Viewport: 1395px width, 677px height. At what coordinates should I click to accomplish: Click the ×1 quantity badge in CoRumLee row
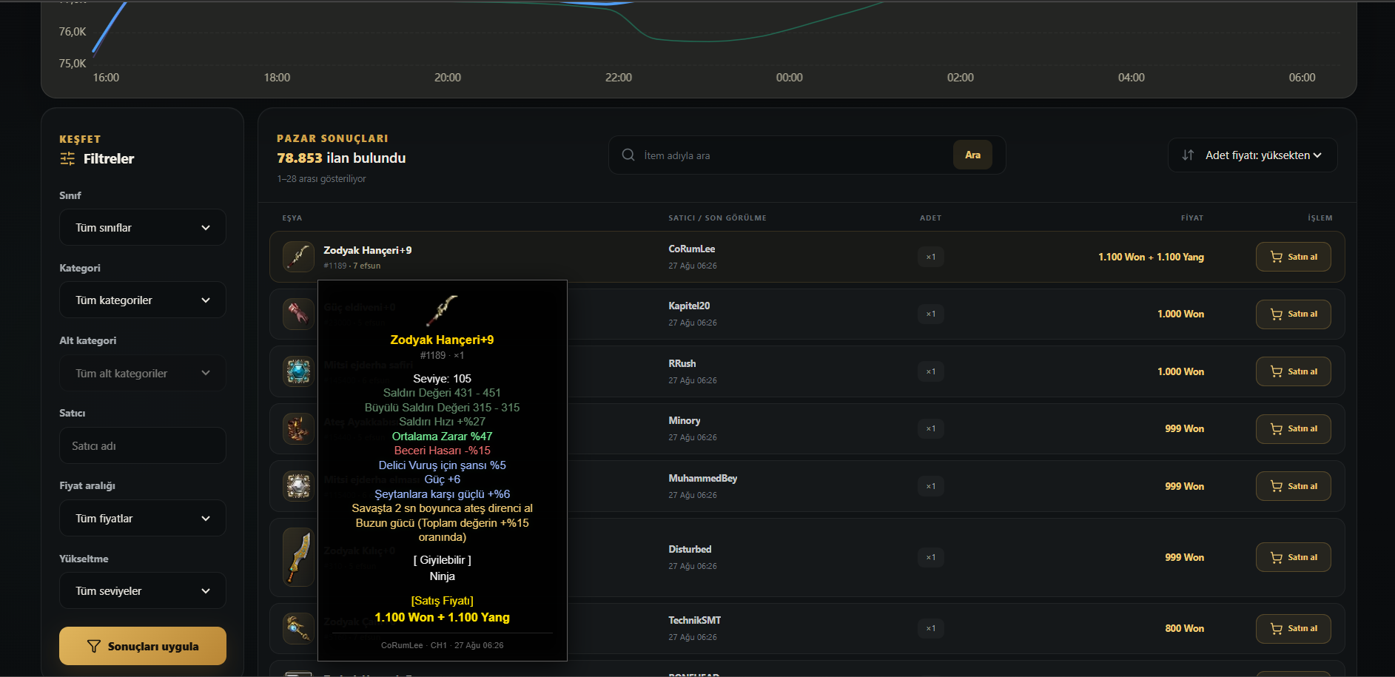click(931, 257)
